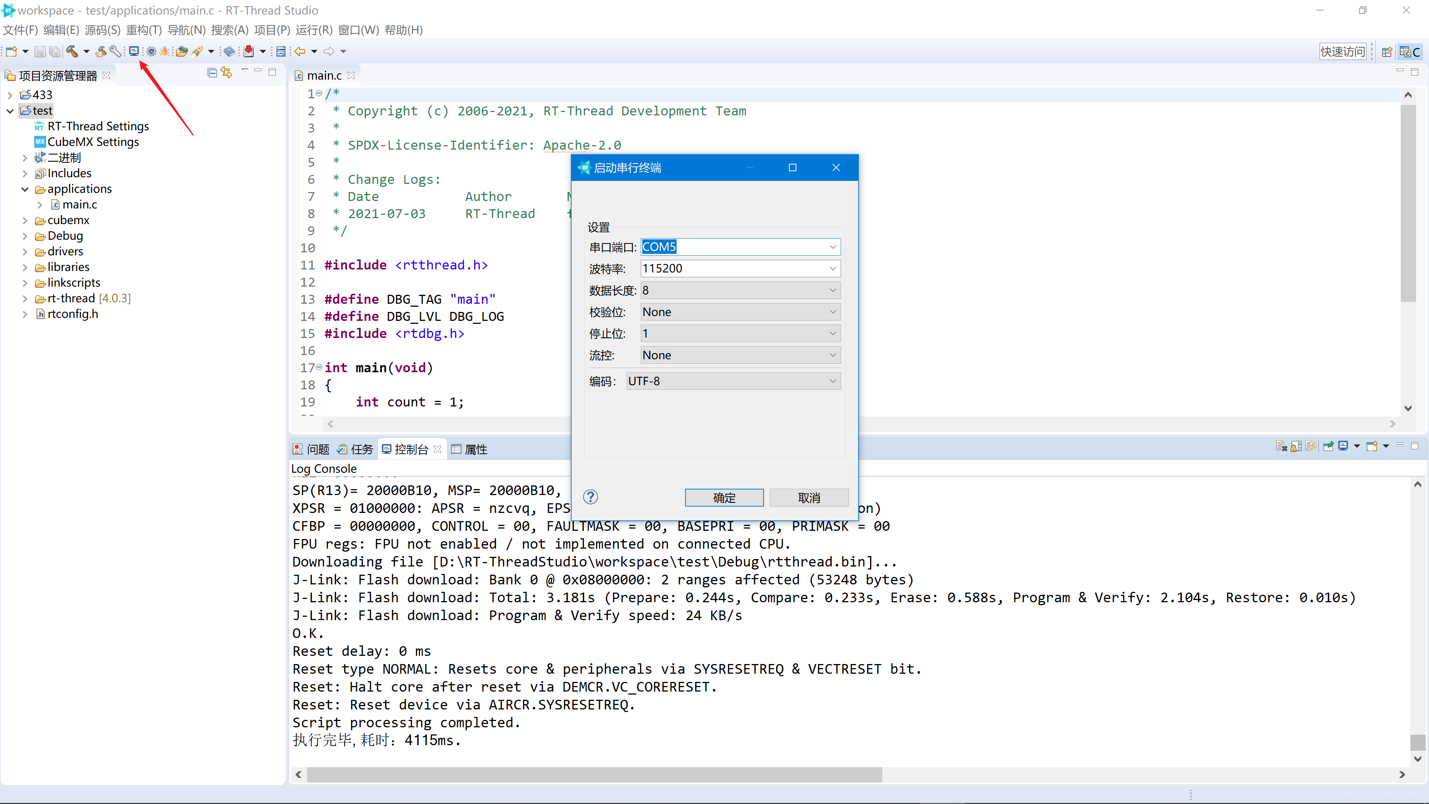Click the wrench settings toolbar icon
1429x804 pixels.
[115, 52]
